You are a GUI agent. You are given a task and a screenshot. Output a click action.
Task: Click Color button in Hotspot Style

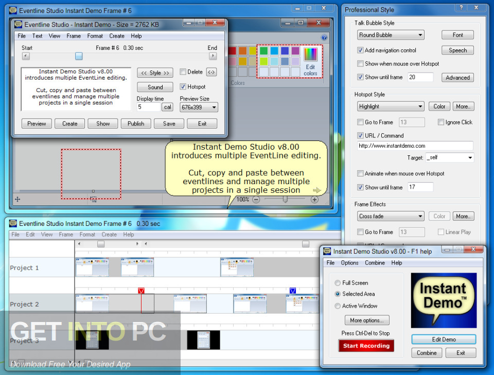[x=439, y=106]
